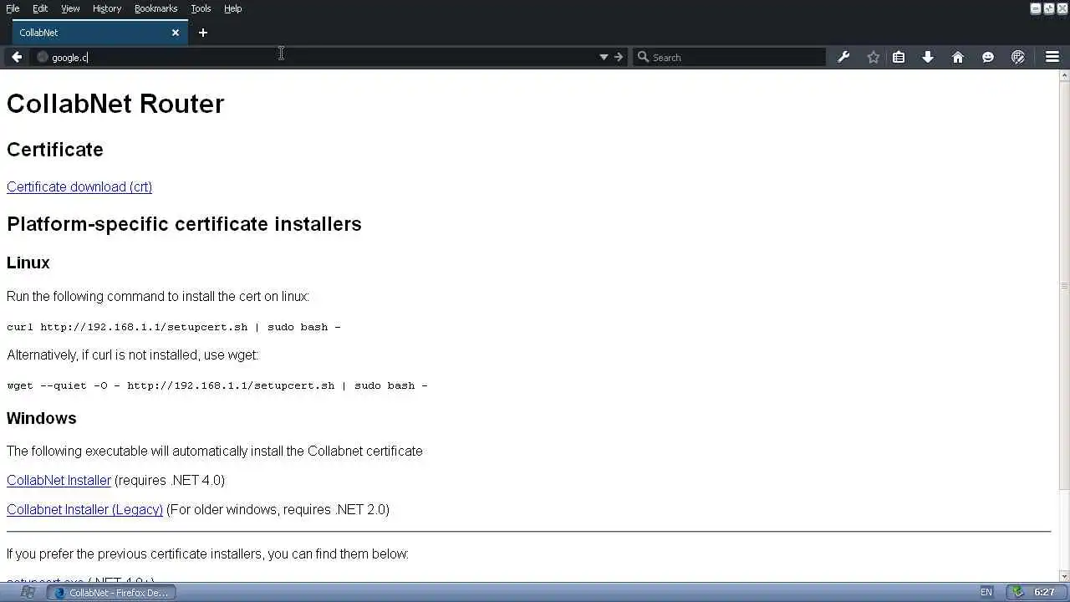
Task: Open the History menu
Action: coord(107,8)
